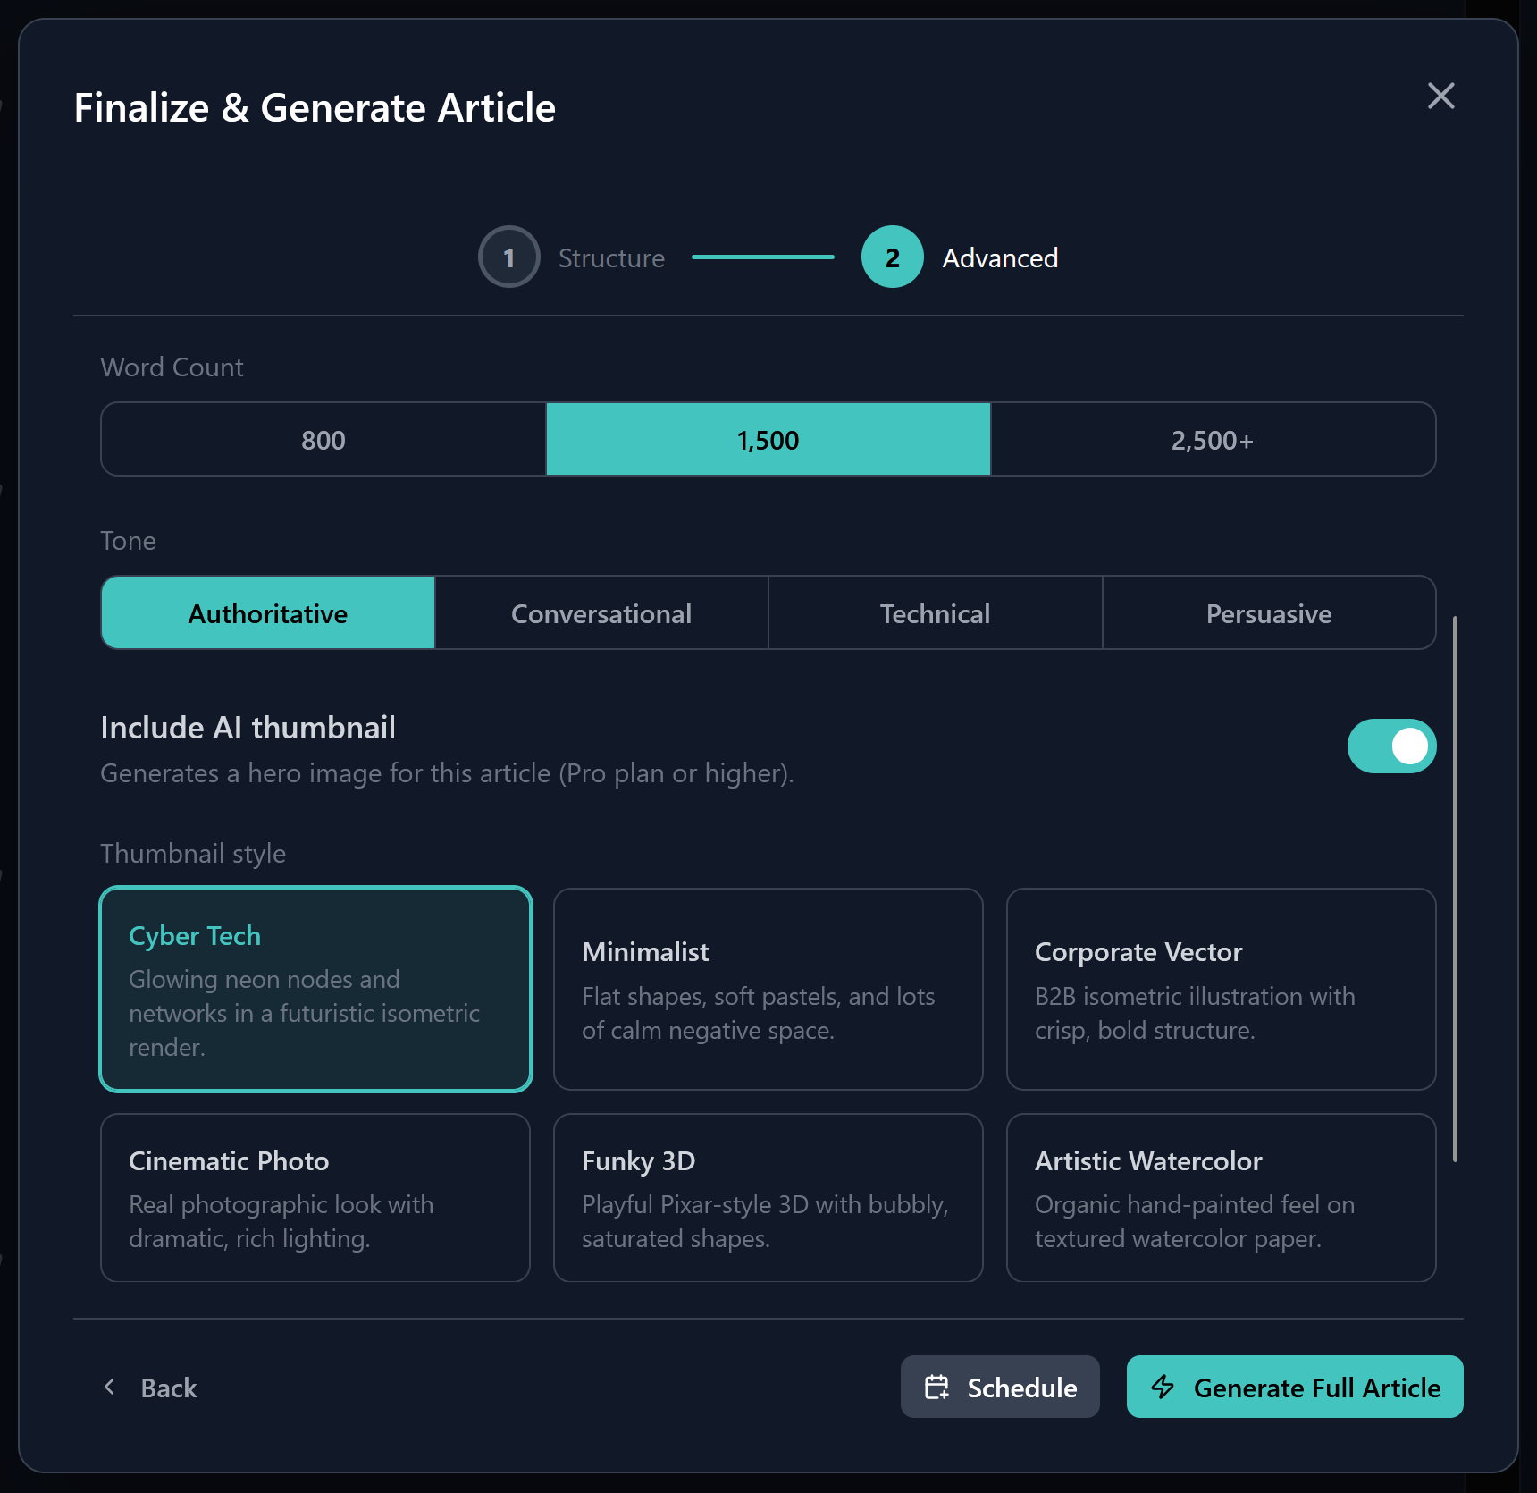
Task: Choose the 2,500+ word count option
Action: pos(1213,439)
